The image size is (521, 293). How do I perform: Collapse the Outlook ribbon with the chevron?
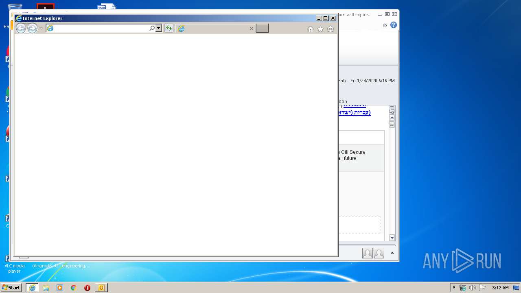[385, 25]
